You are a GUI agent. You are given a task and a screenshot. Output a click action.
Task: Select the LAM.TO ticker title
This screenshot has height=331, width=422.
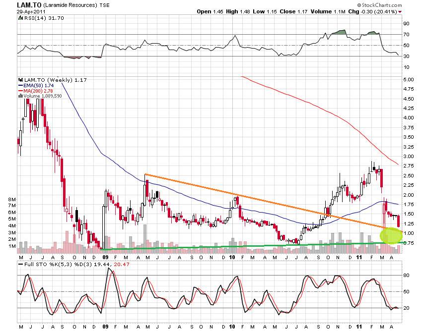click(29, 5)
